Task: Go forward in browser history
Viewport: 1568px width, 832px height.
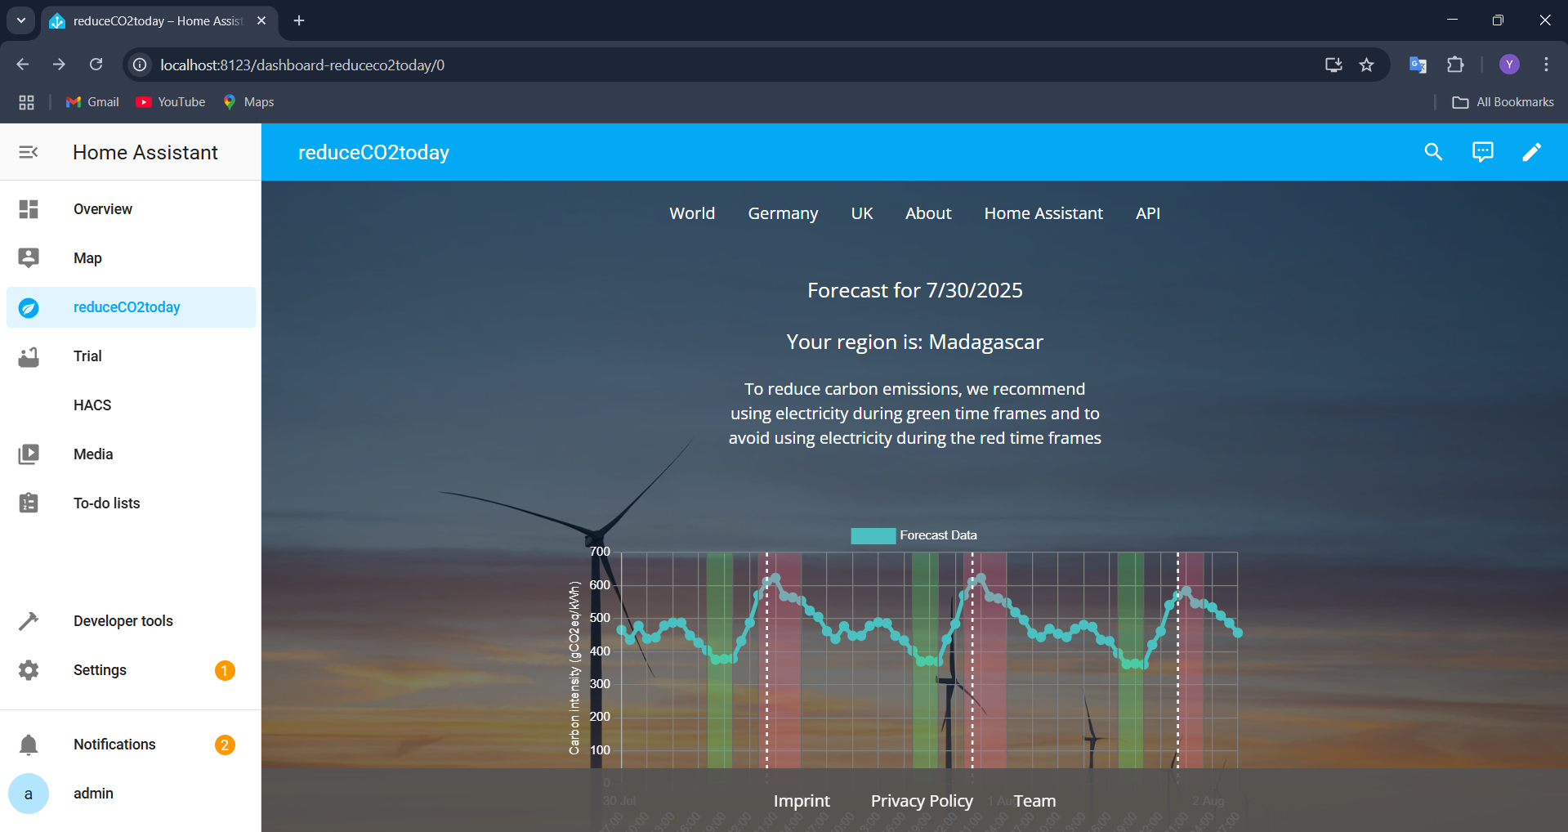Action: [59, 65]
